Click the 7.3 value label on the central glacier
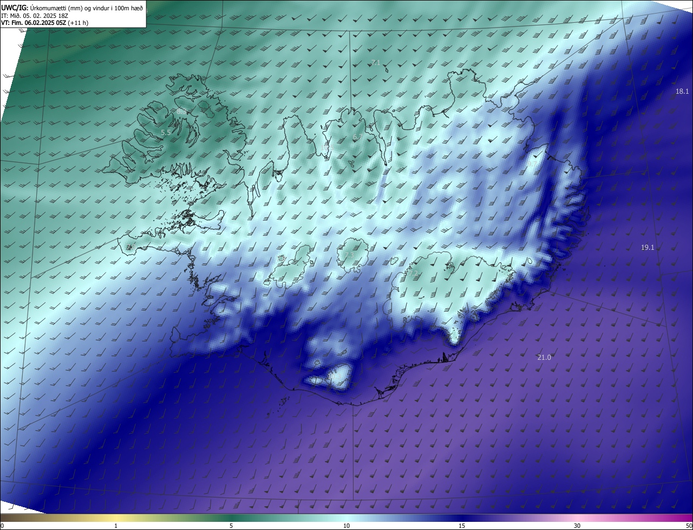693x530 pixels. [349, 255]
